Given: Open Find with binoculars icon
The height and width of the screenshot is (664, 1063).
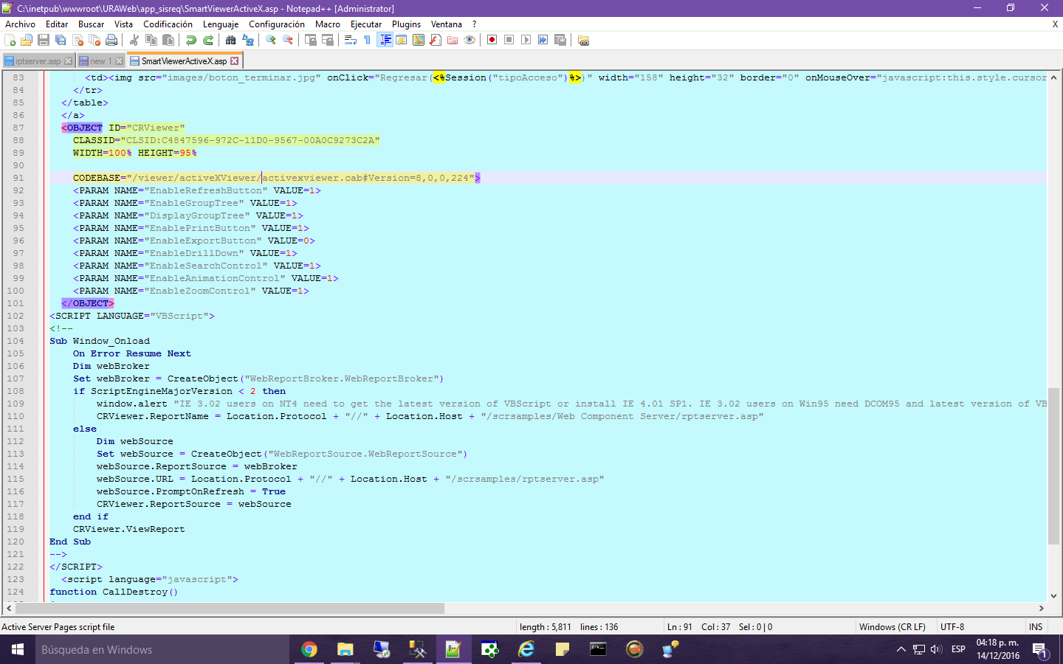Looking at the screenshot, I should (x=231, y=40).
